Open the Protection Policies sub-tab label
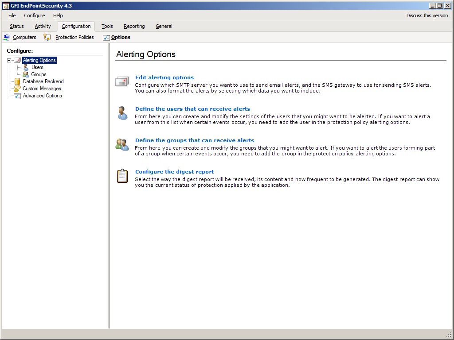This screenshot has height=340, width=454. pyautogui.click(x=74, y=37)
